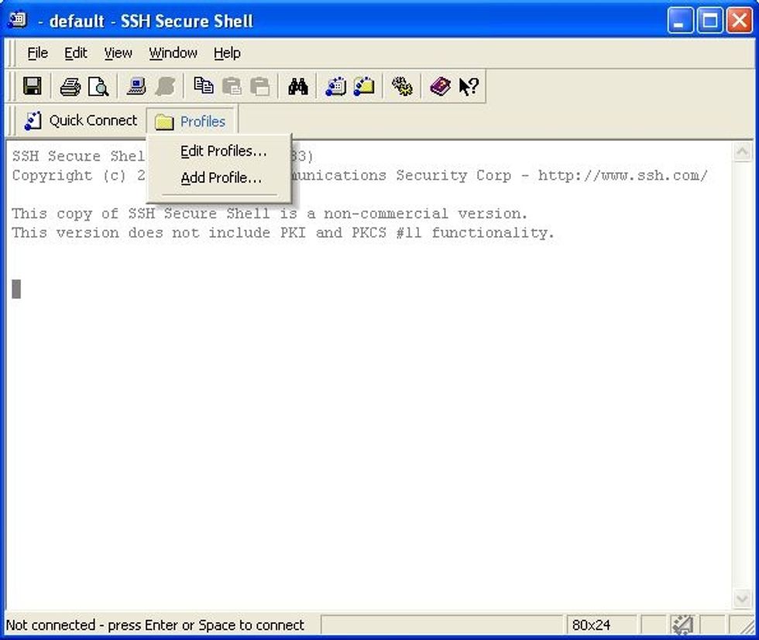The width and height of the screenshot is (759, 640).
Task: Open Settings with the gears icon
Action: point(402,87)
